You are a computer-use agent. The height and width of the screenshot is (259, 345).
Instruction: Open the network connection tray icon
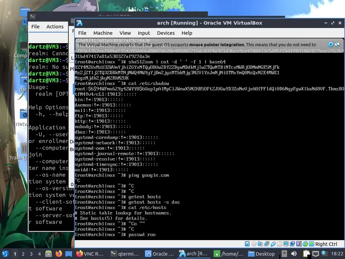[x=315, y=254]
